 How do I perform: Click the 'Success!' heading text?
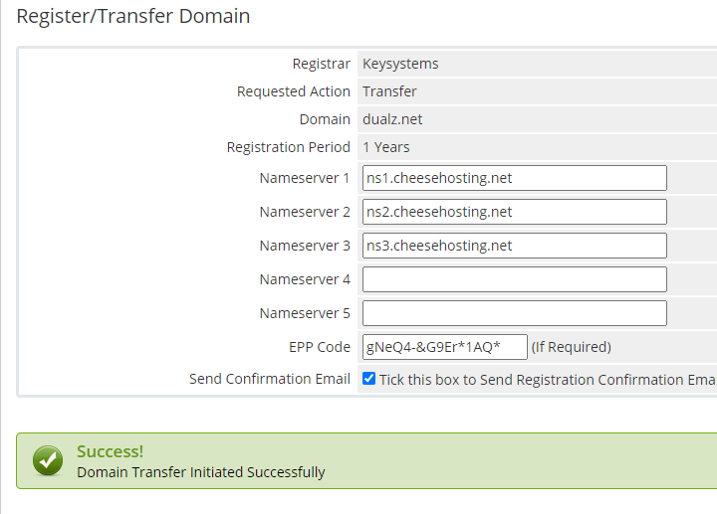click(x=110, y=452)
